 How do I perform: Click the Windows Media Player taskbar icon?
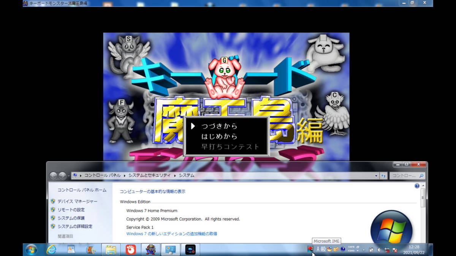pyautogui.click(x=91, y=250)
